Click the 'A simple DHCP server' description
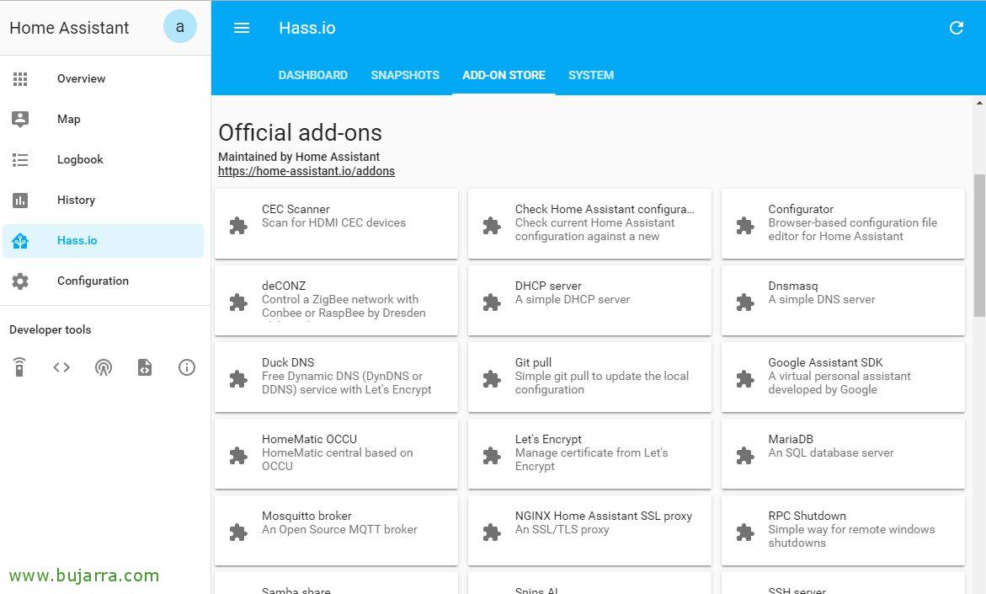The height and width of the screenshot is (594, 986). (573, 299)
